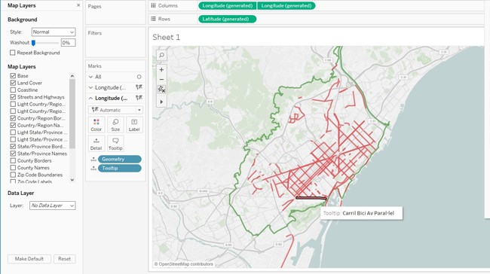
Task: Uncheck the Streets and Highways layer
Action: tap(13, 97)
